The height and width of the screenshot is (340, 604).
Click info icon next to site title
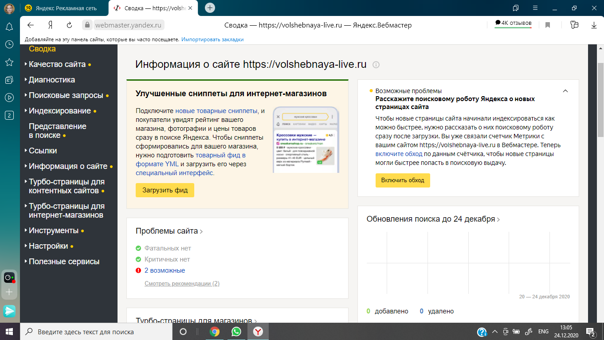coord(376,65)
